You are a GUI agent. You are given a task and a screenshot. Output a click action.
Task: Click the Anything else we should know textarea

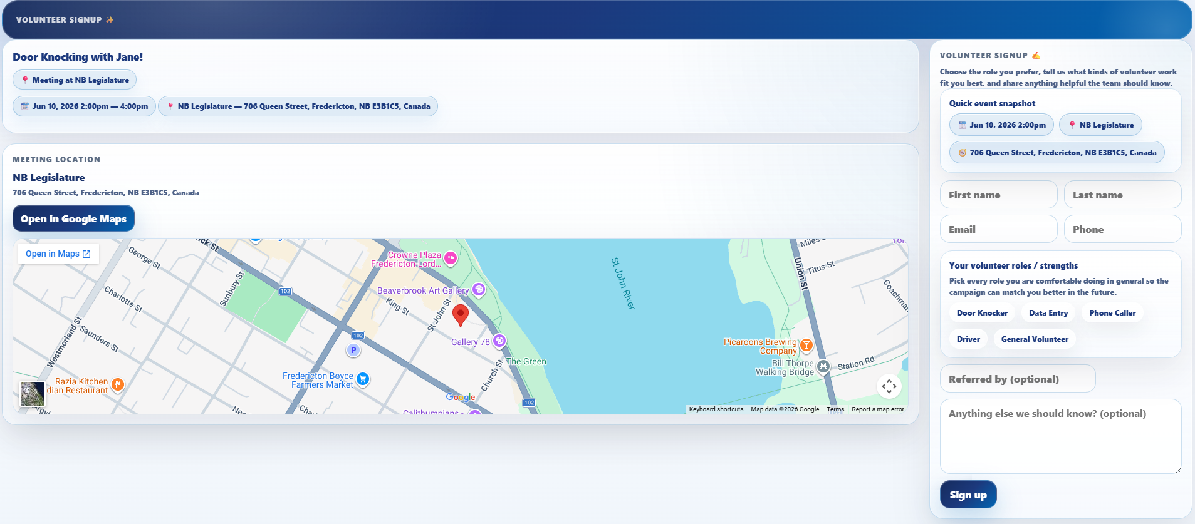1060,436
